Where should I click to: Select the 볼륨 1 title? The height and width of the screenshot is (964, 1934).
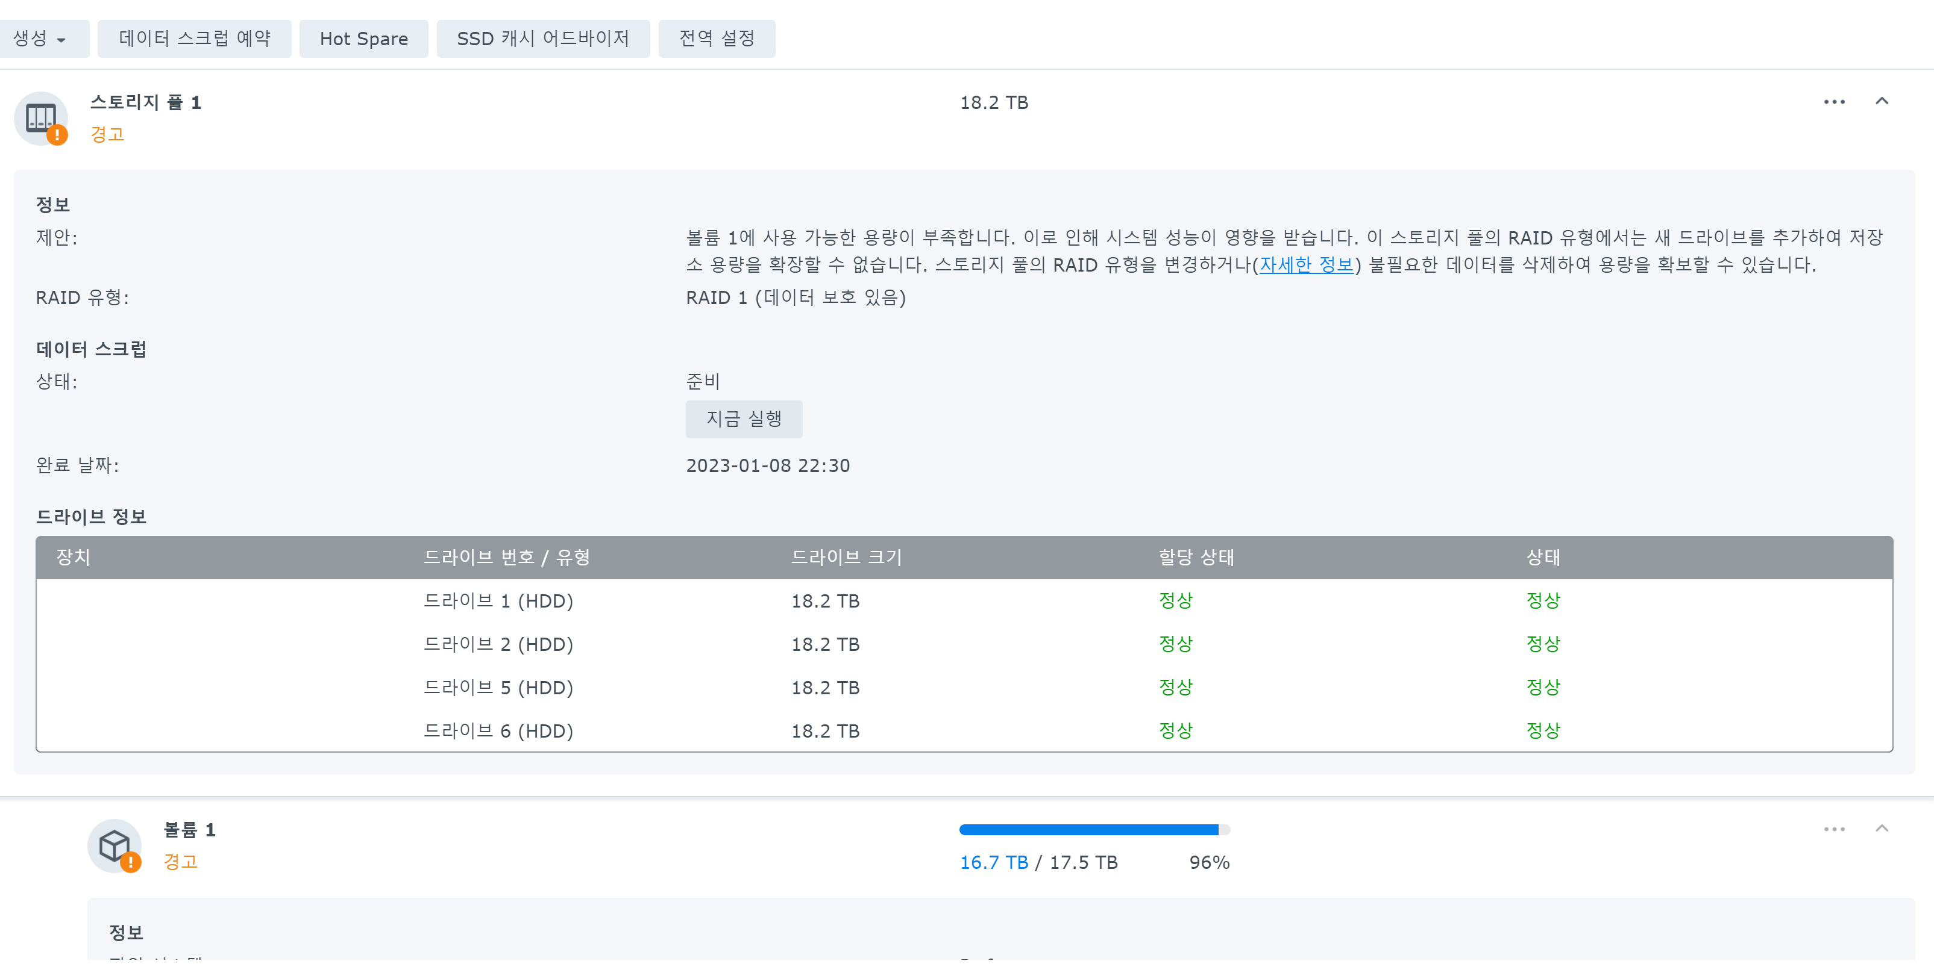(x=190, y=830)
